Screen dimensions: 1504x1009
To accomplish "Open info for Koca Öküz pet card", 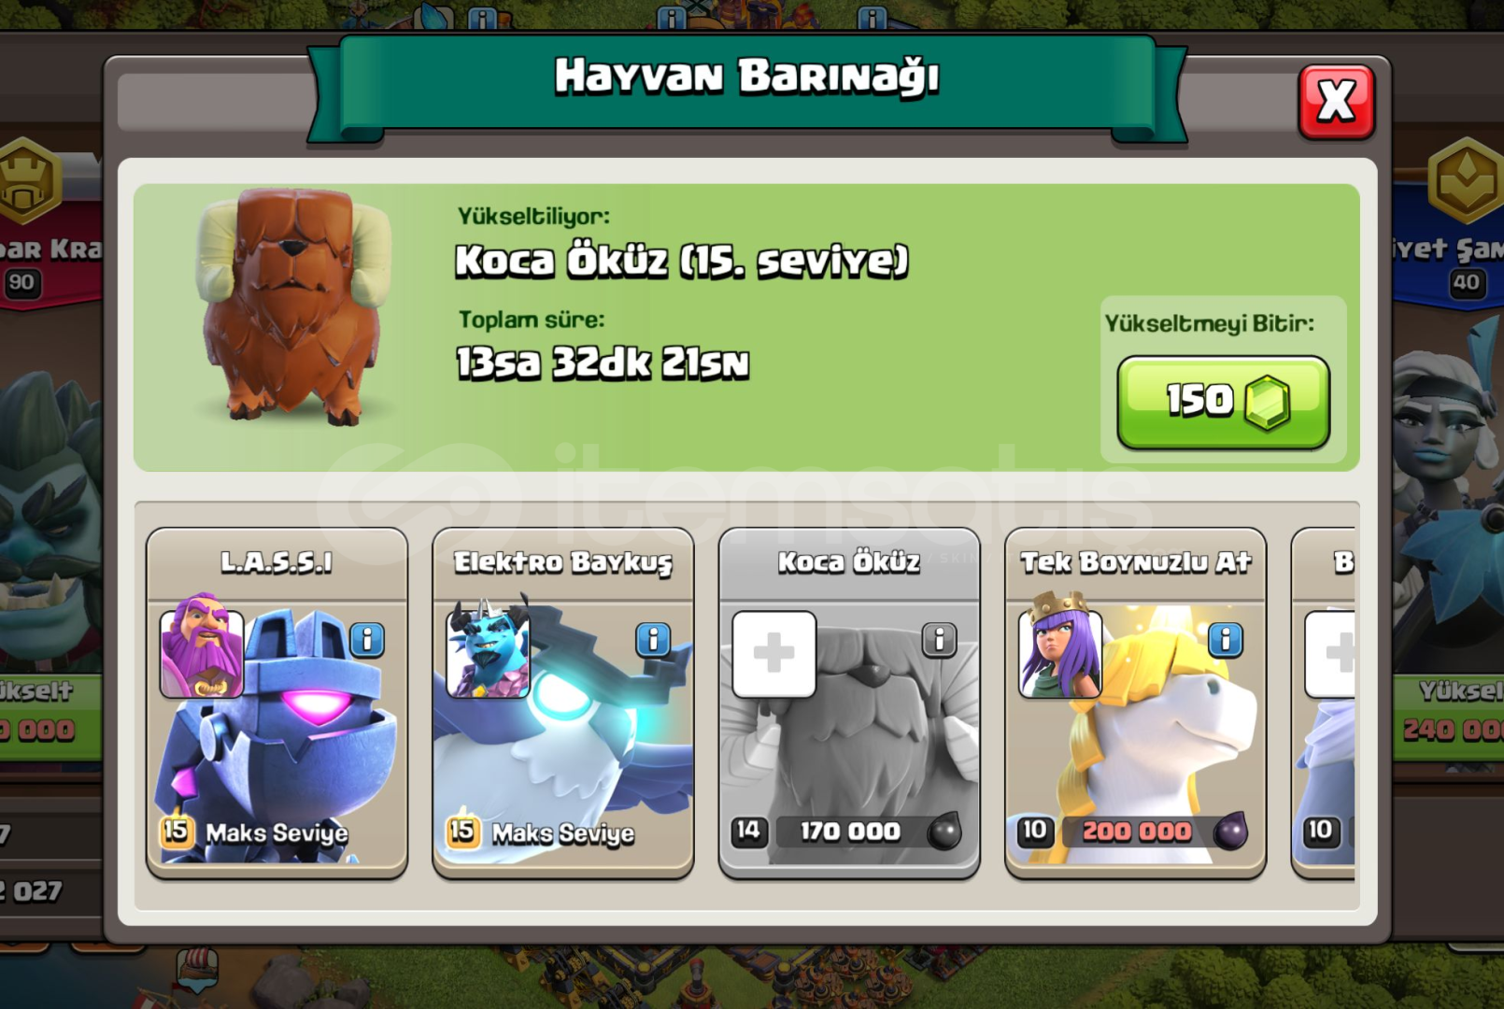I will tap(939, 640).
